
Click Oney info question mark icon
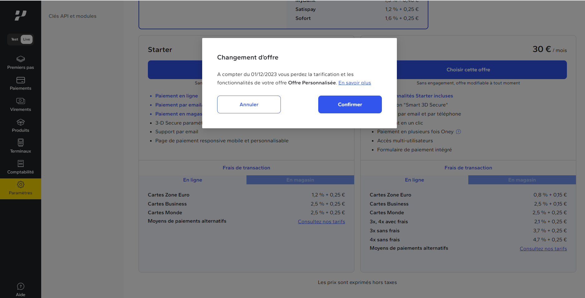458,132
